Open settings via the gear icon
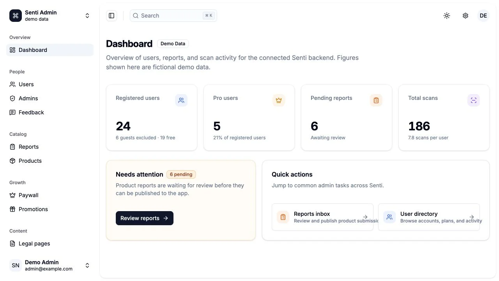Viewport: 499px width, 281px height. point(465,16)
